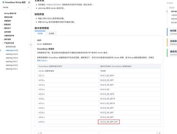Open the 最佳实践 card

(x=172, y=53)
